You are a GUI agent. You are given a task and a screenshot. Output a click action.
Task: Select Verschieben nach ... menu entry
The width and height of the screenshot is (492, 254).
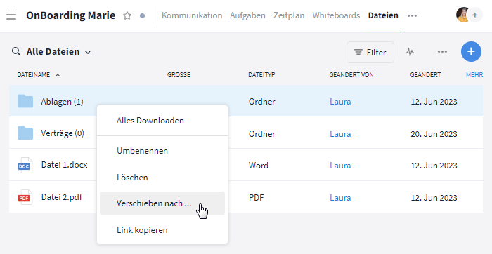162,203
